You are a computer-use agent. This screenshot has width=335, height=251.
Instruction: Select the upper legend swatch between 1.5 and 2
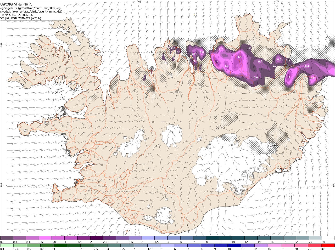point(83,238)
